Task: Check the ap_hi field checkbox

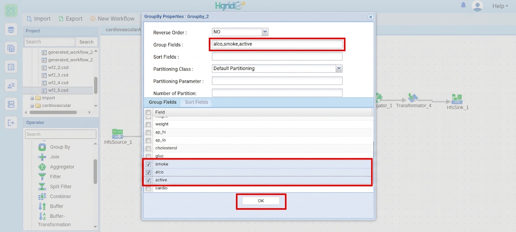Action: tap(149, 132)
